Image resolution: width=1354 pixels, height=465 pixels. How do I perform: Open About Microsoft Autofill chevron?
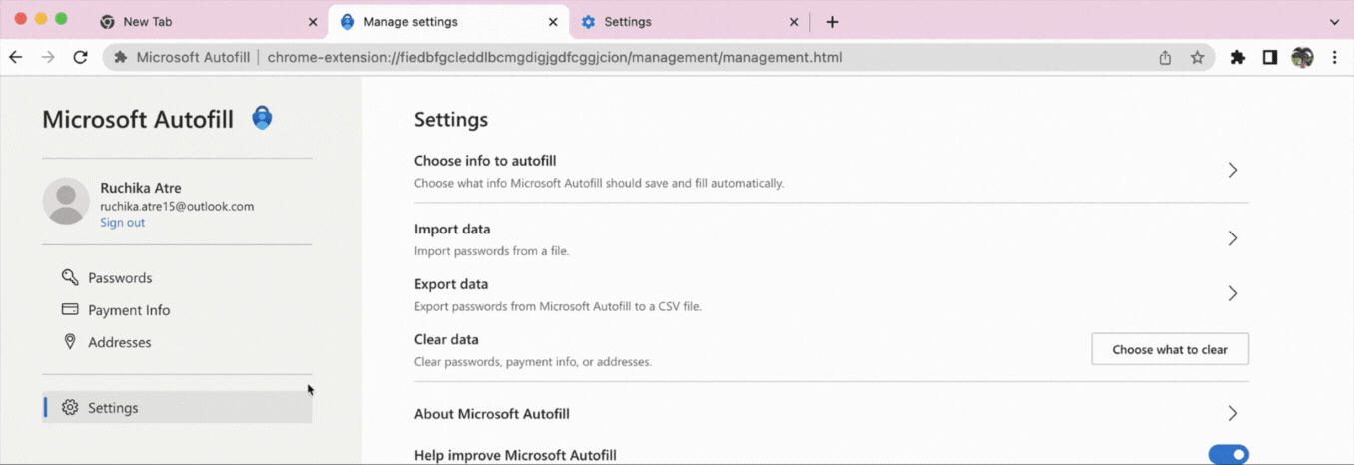click(x=1233, y=413)
